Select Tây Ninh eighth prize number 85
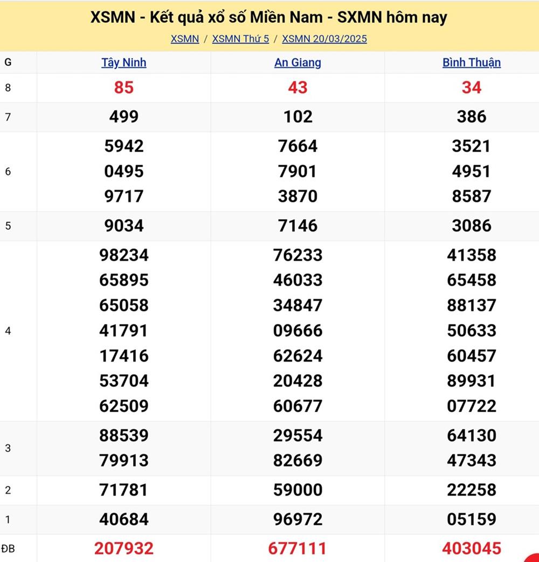539x562 pixels. tap(124, 87)
